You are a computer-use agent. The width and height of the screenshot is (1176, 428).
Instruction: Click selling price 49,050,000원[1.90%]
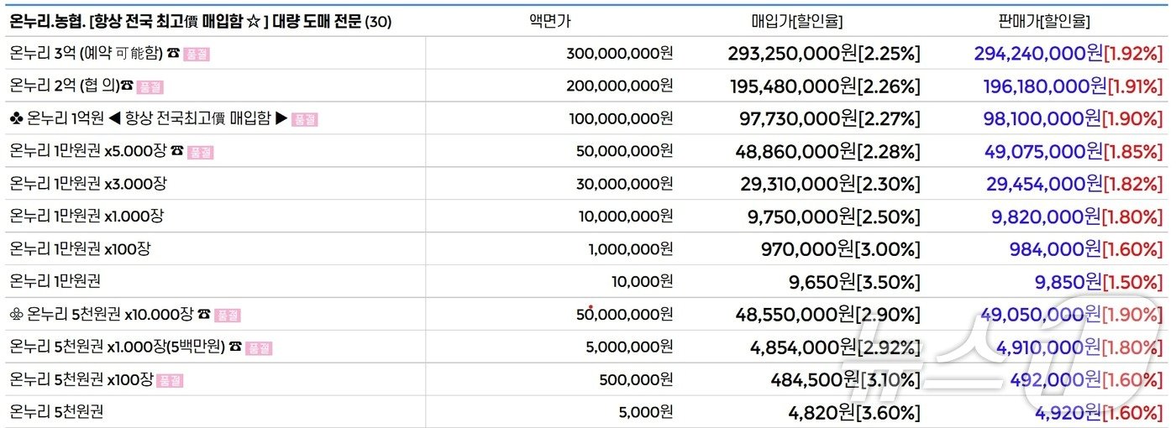(x=1072, y=316)
